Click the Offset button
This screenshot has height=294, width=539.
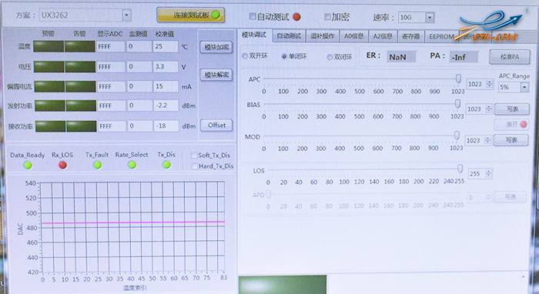(216, 125)
